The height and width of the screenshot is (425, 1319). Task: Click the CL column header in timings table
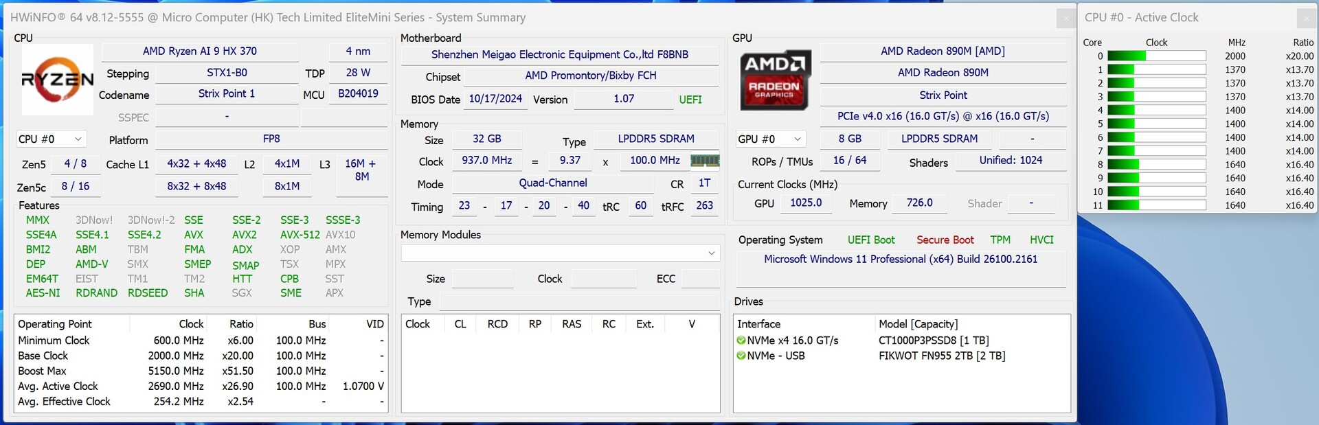(460, 324)
